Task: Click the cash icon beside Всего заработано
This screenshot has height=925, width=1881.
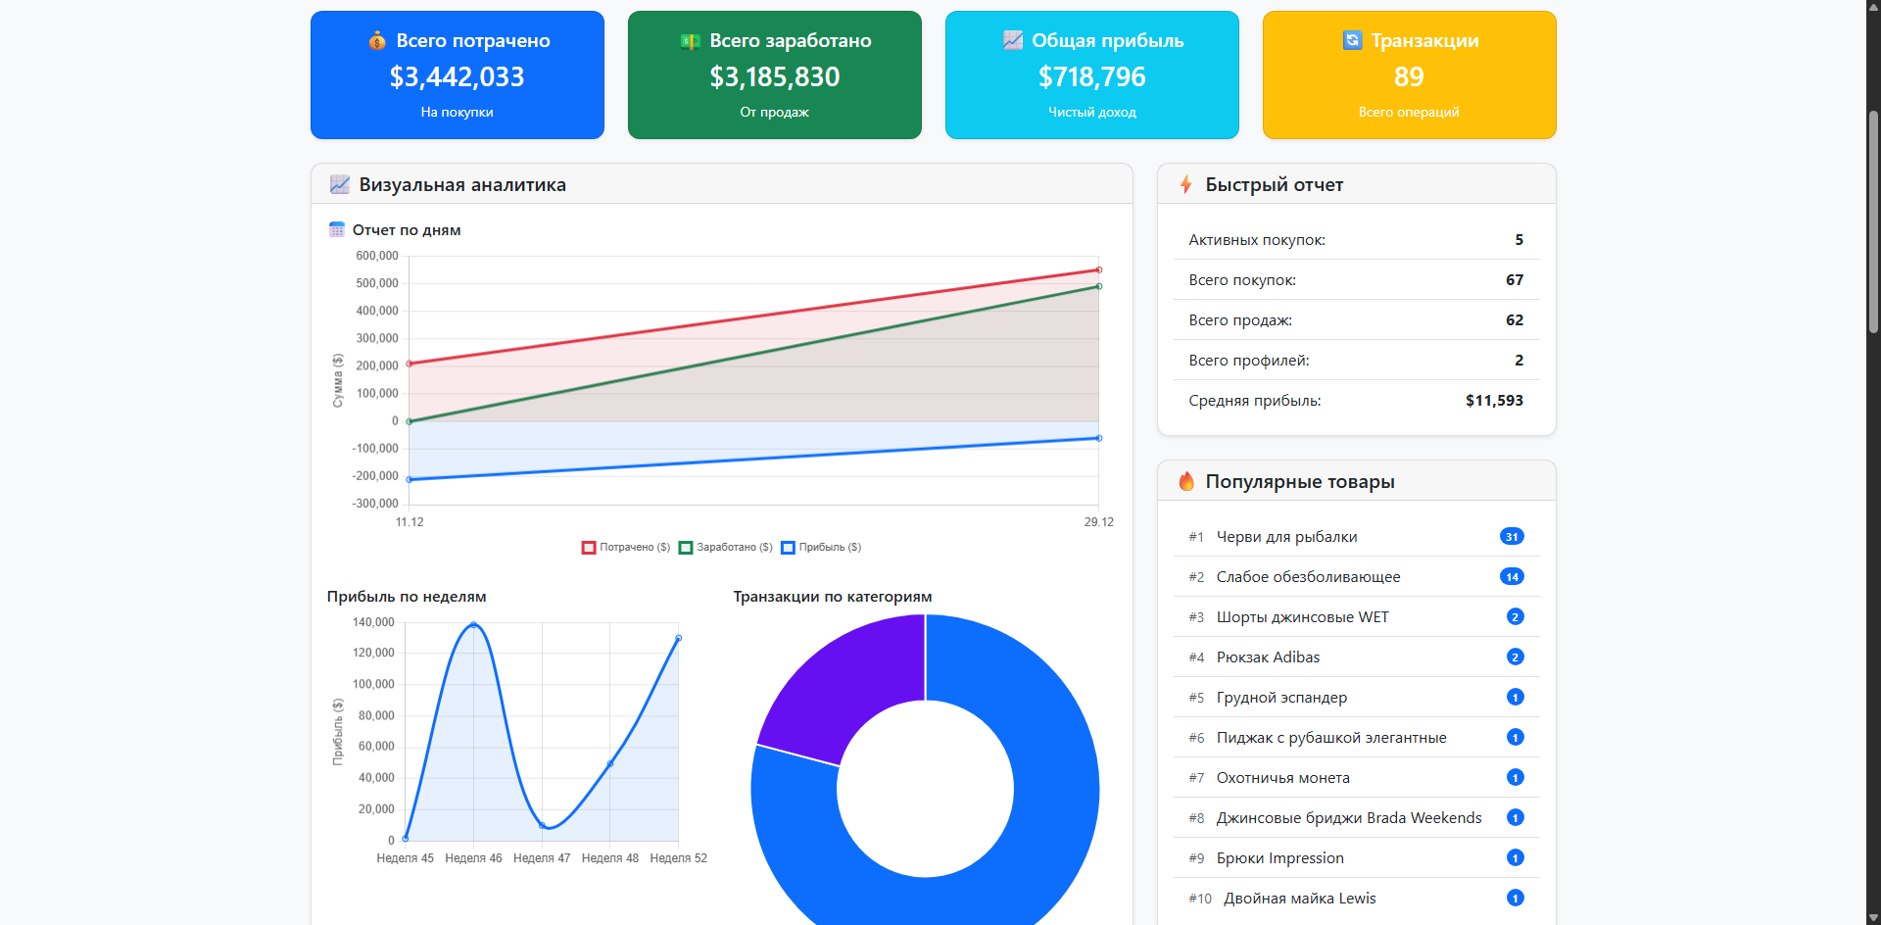Action: 691,41
